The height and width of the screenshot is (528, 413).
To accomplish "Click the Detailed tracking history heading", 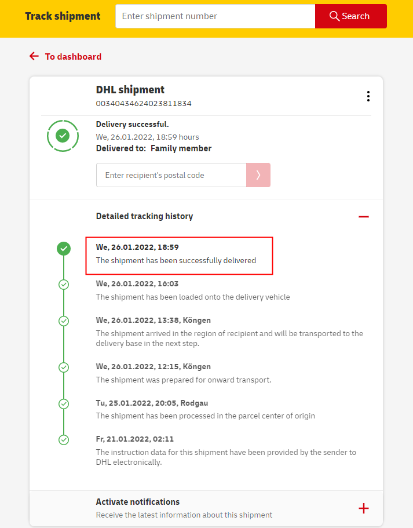I will tap(144, 216).
